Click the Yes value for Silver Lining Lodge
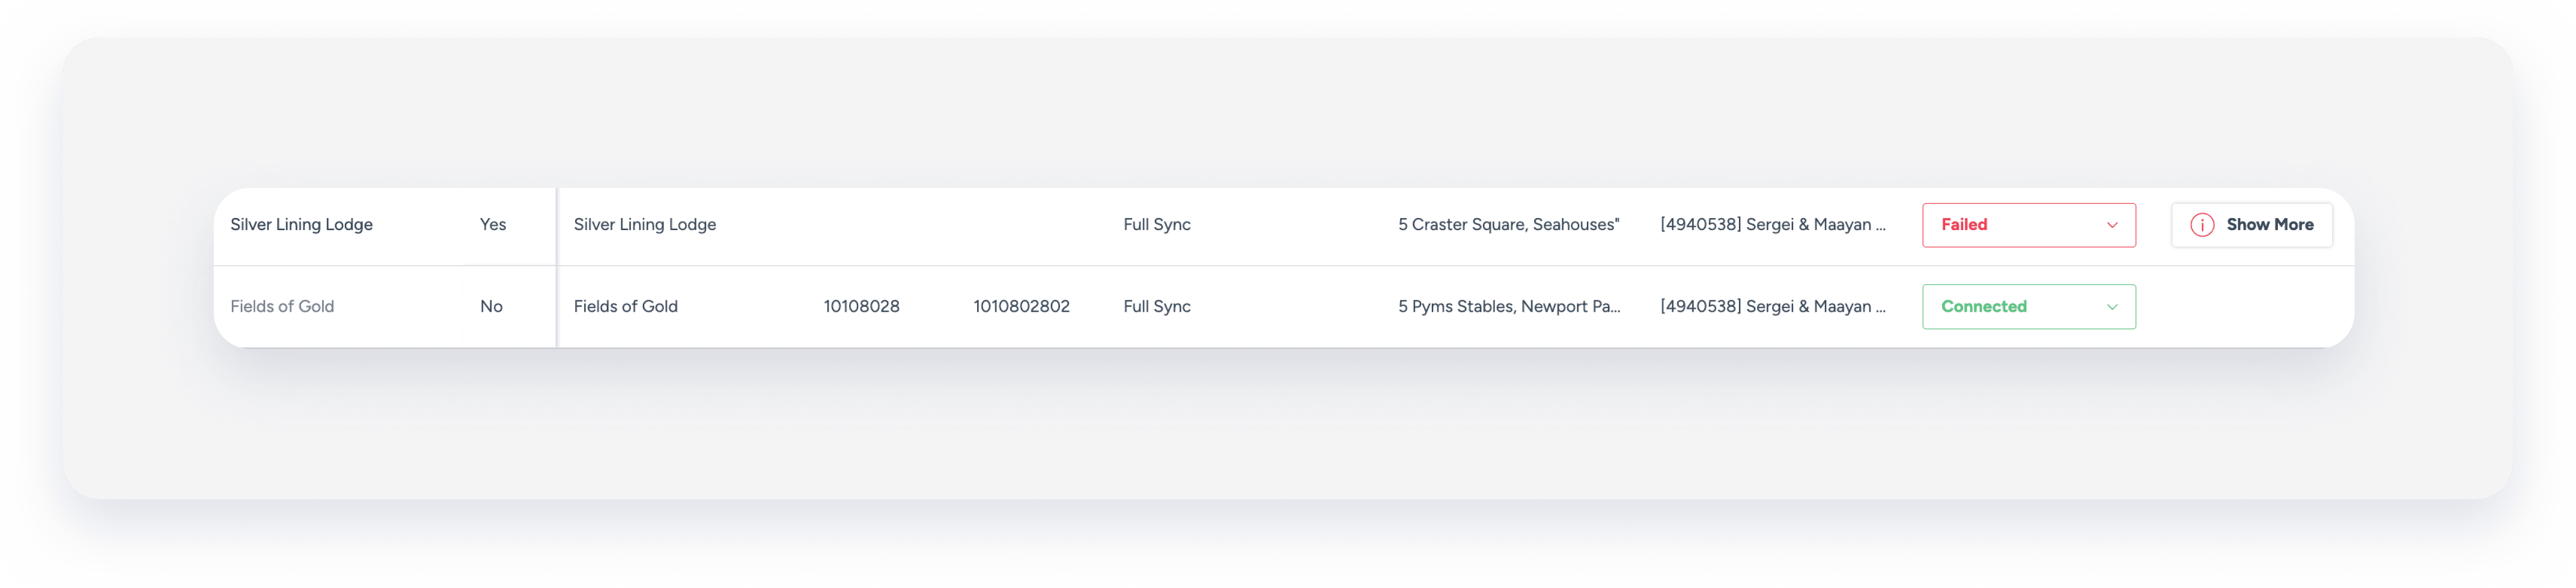 pyautogui.click(x=492, y=225)
